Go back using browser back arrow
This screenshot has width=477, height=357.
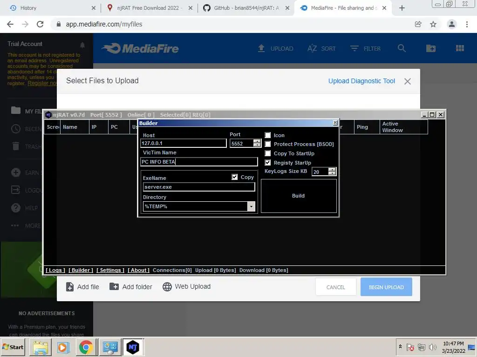click(x=10, y=24)
